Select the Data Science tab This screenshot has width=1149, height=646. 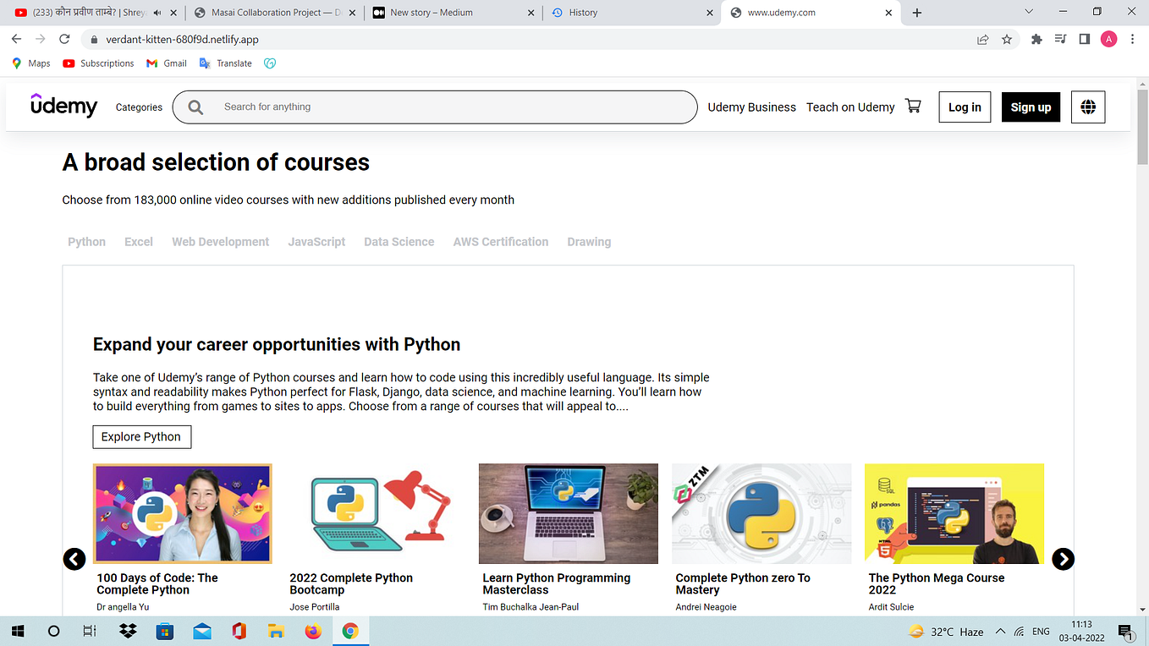pyautogui.click(x=399, y=242)
